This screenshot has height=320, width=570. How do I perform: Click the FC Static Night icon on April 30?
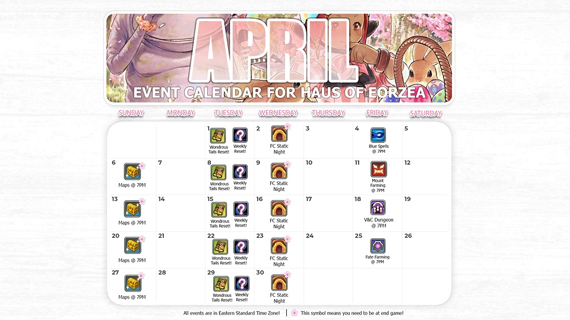click(x=279, y=283)
